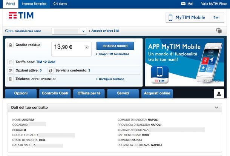Click the Mail link text
Image resolution: width=230 pixels, height=156 pixels.
[x=190, y=4]
